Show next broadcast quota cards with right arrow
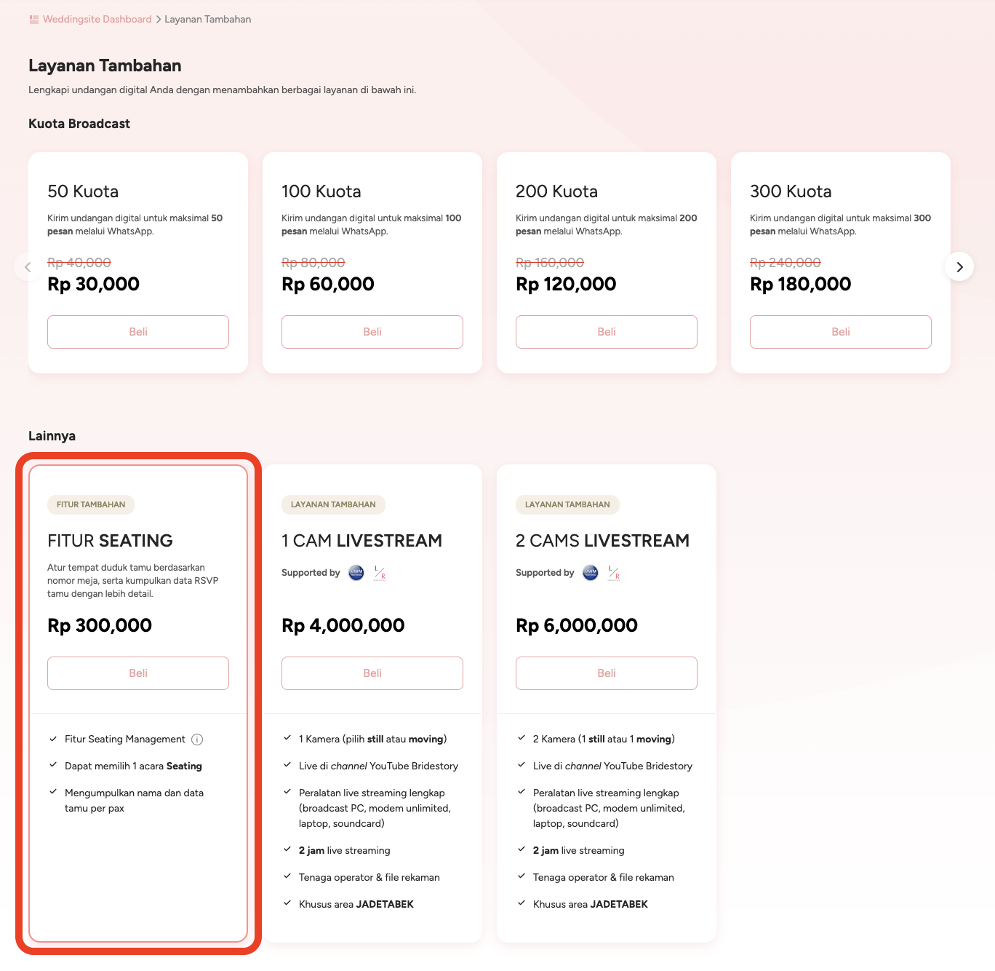This screenshot has height=971, width=995. (959, 266)
